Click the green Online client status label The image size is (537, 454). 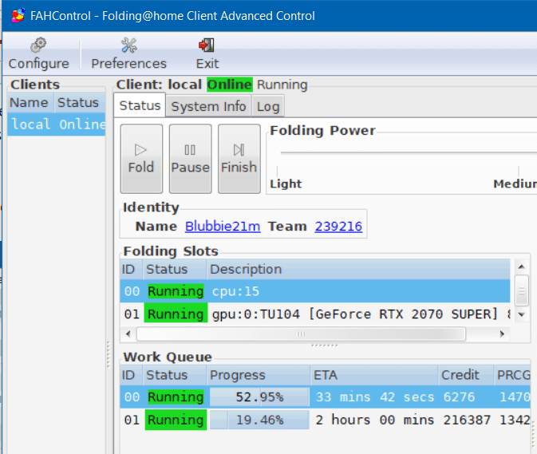[230, 85]
